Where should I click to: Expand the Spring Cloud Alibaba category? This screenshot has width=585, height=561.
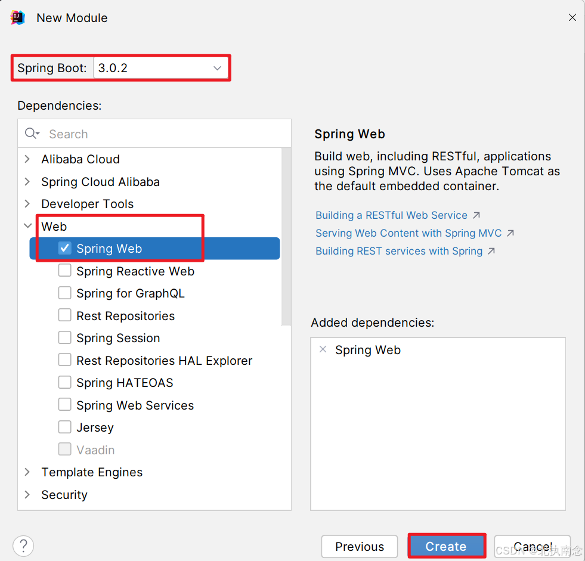(x=27, y=182)
